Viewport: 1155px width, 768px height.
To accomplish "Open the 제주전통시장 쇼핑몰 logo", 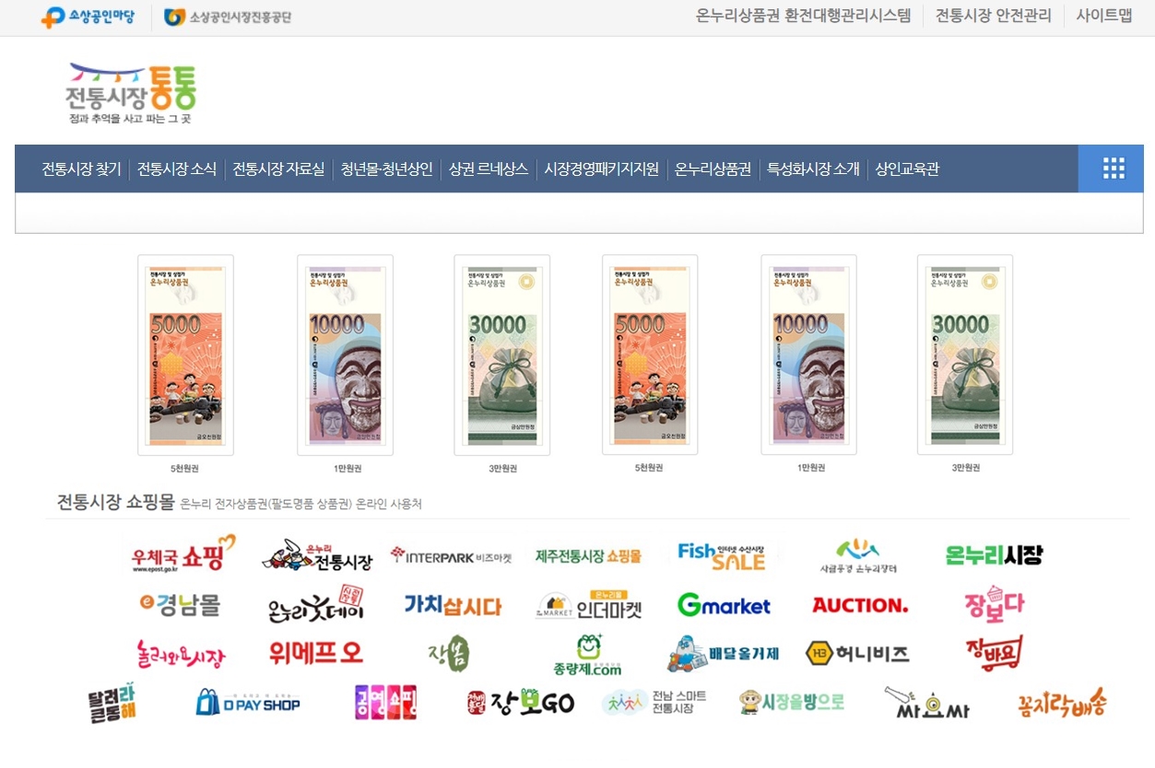I will click(588, 556).
